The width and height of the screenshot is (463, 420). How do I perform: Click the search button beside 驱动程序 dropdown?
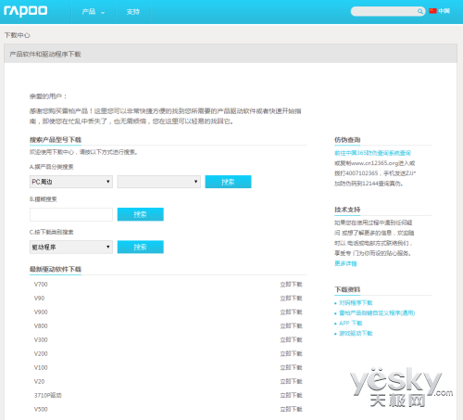point(141,247)
